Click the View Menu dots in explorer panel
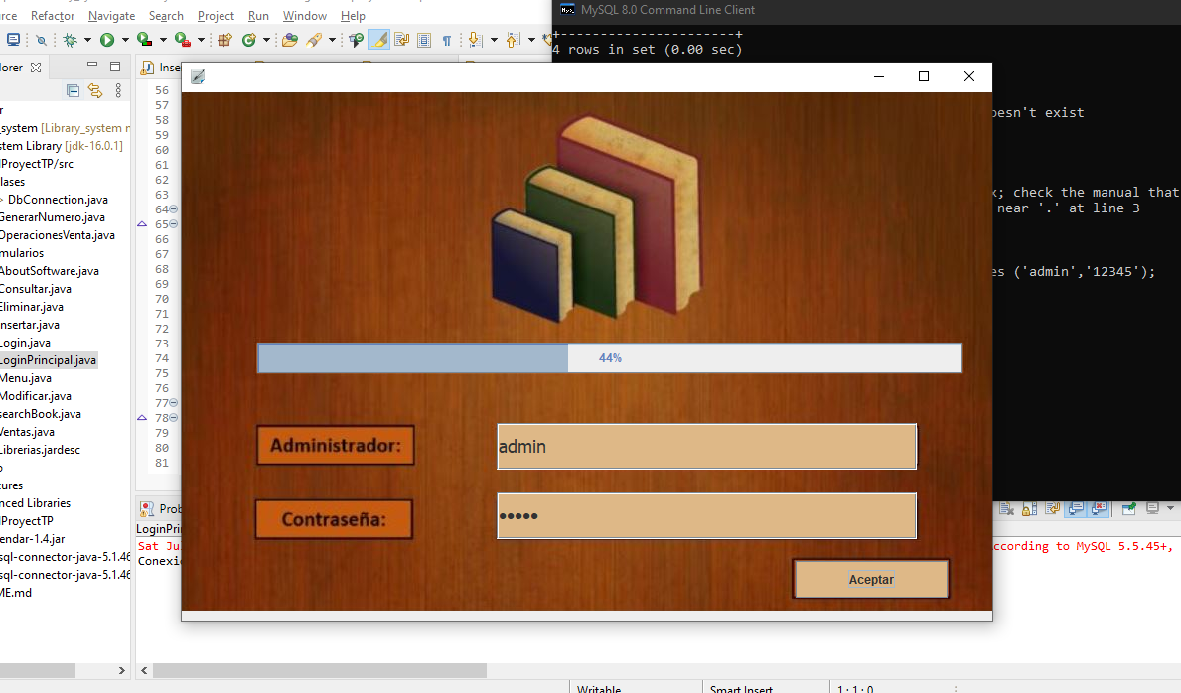This screenshot has height=693, width=1181. click(x=118, y=90)
